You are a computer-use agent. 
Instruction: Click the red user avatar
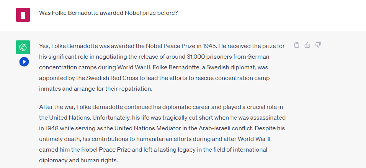tap(23, 15)
